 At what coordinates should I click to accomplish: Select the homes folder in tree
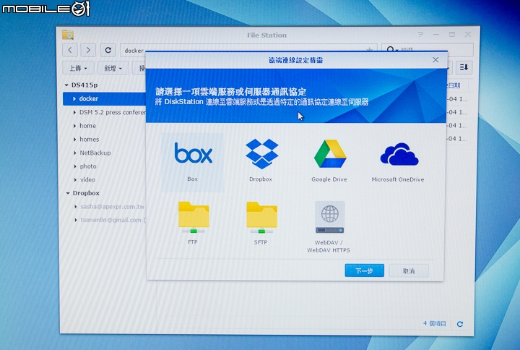(90, 140)
